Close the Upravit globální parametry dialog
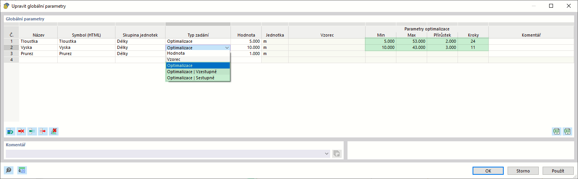The height and width of the screenshot is (179, 578). [569, 6]
